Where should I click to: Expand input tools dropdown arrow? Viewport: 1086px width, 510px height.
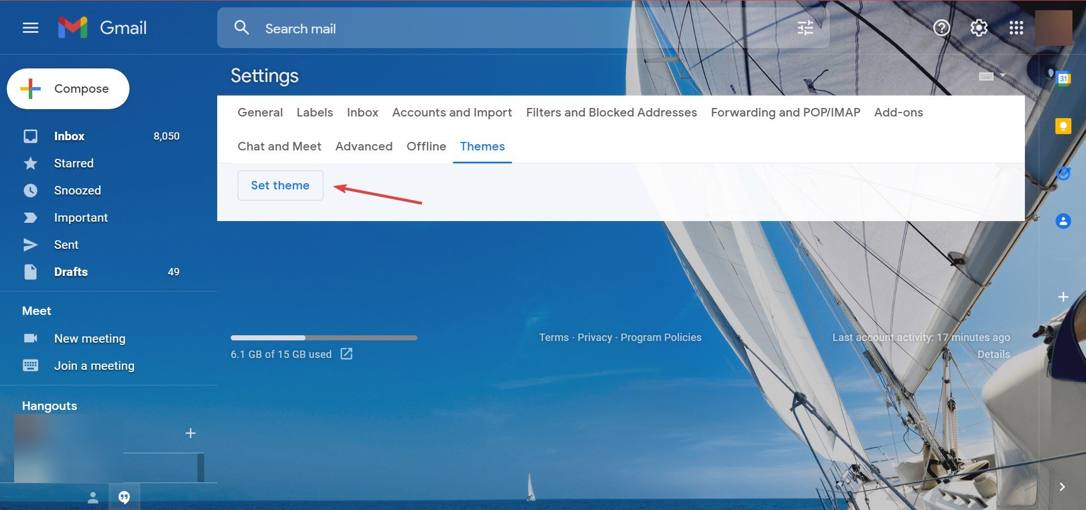(x=1003, y=75)
